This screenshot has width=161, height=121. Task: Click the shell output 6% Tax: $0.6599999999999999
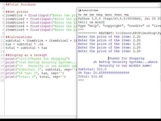coord(104,73)
